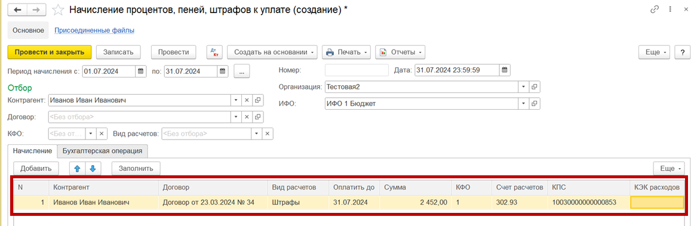Expand the Договор dropdown list
The width and height of the screenshot is (691, 226).
(237, 117)
